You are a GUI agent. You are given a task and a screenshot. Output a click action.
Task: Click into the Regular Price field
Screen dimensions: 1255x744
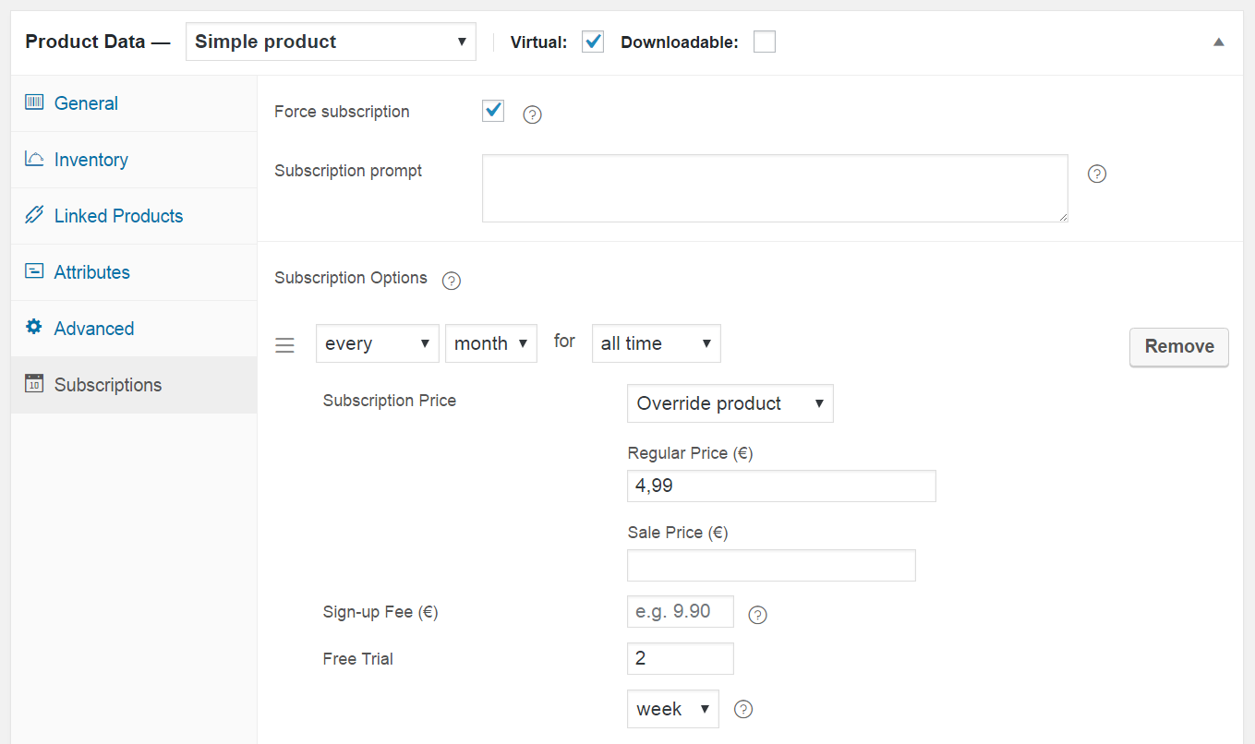coord(780,486)
